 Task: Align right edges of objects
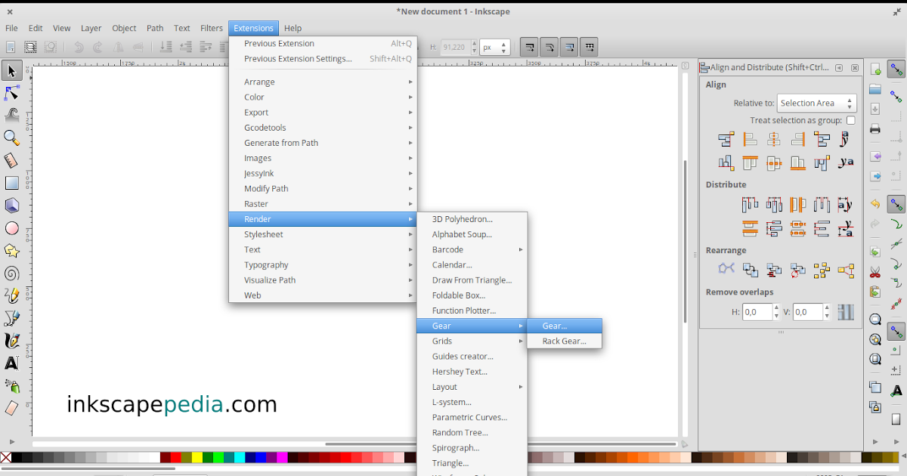(797, 139)
